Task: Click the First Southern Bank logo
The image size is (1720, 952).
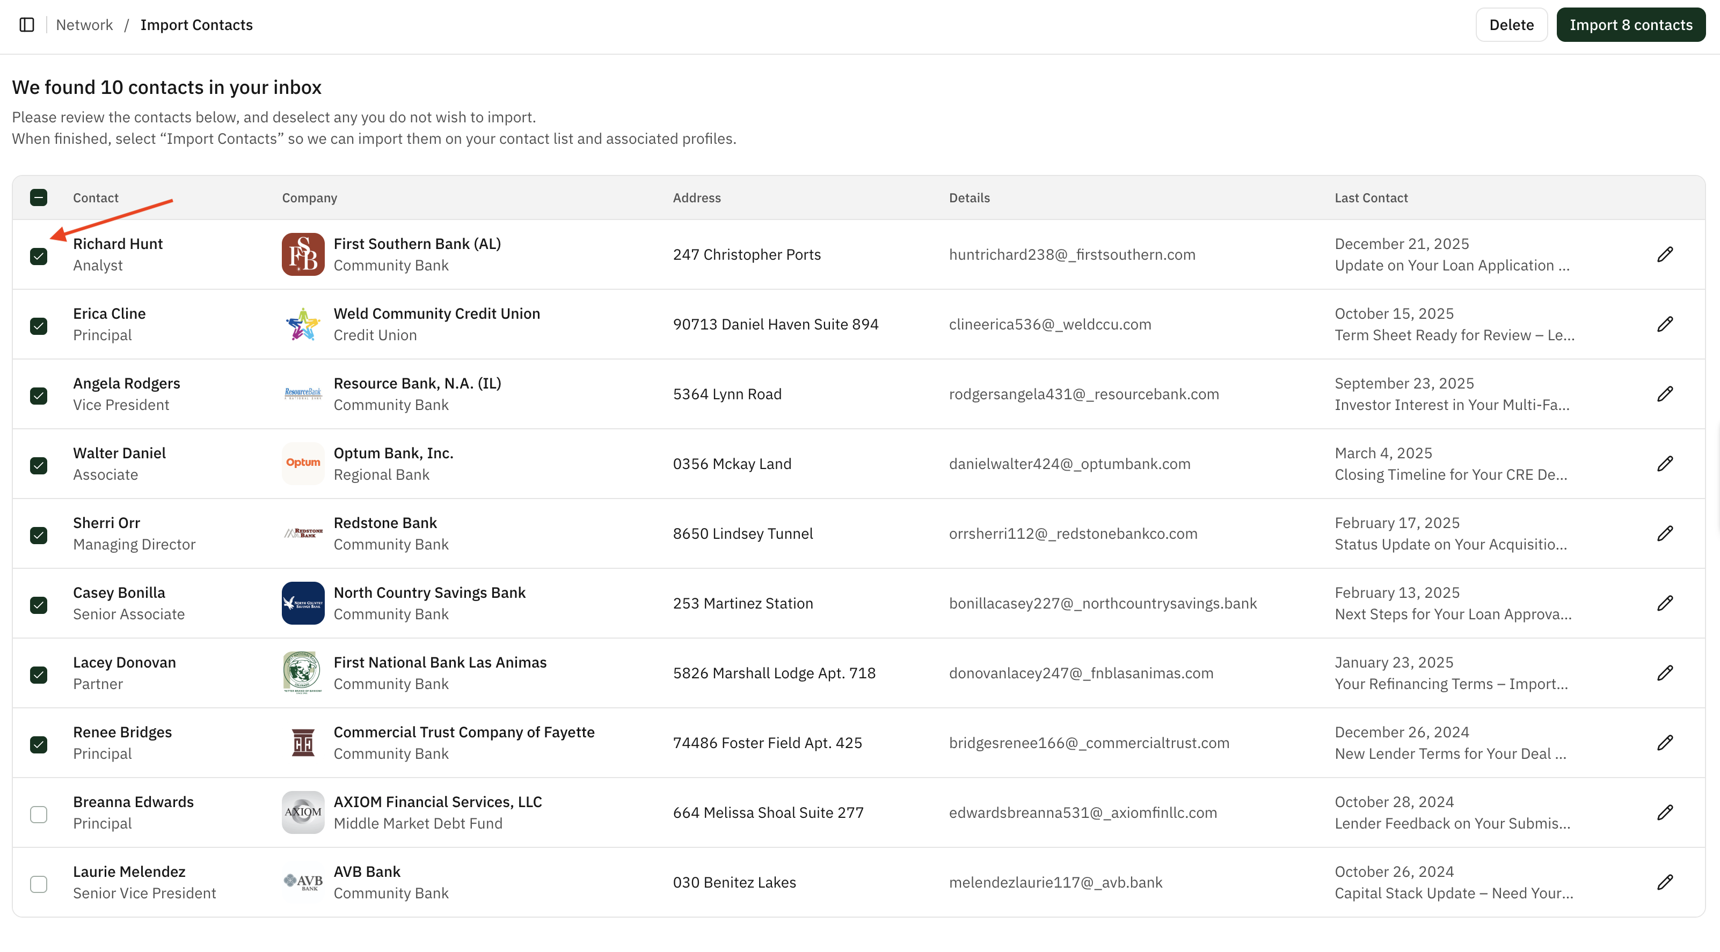Action: tap(302, 254)
